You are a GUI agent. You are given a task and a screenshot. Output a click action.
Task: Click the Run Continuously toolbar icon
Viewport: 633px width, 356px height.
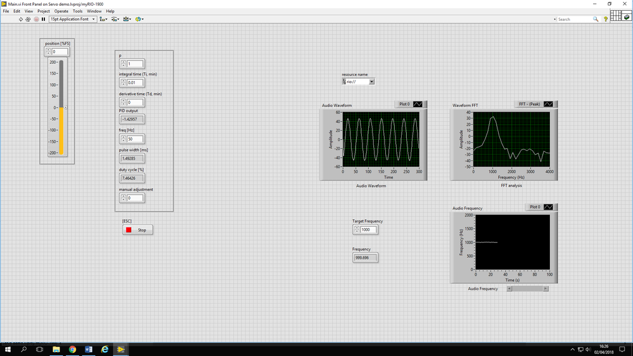click(28, 19)
